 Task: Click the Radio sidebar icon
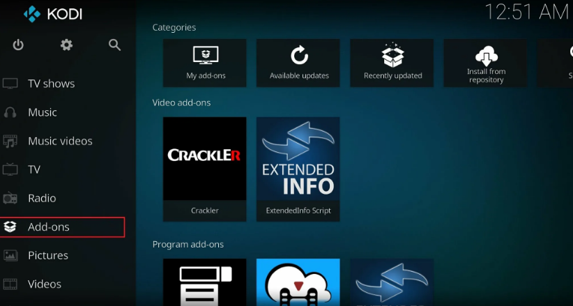[10, 198]
